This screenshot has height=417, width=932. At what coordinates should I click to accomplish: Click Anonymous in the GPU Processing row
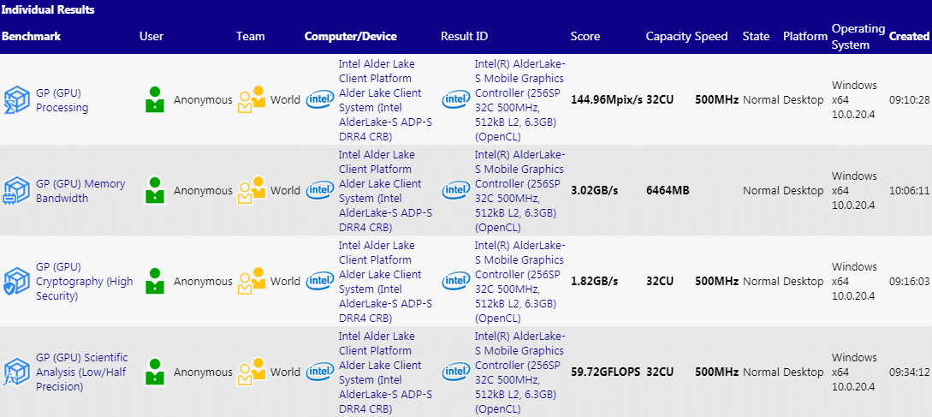203,100
